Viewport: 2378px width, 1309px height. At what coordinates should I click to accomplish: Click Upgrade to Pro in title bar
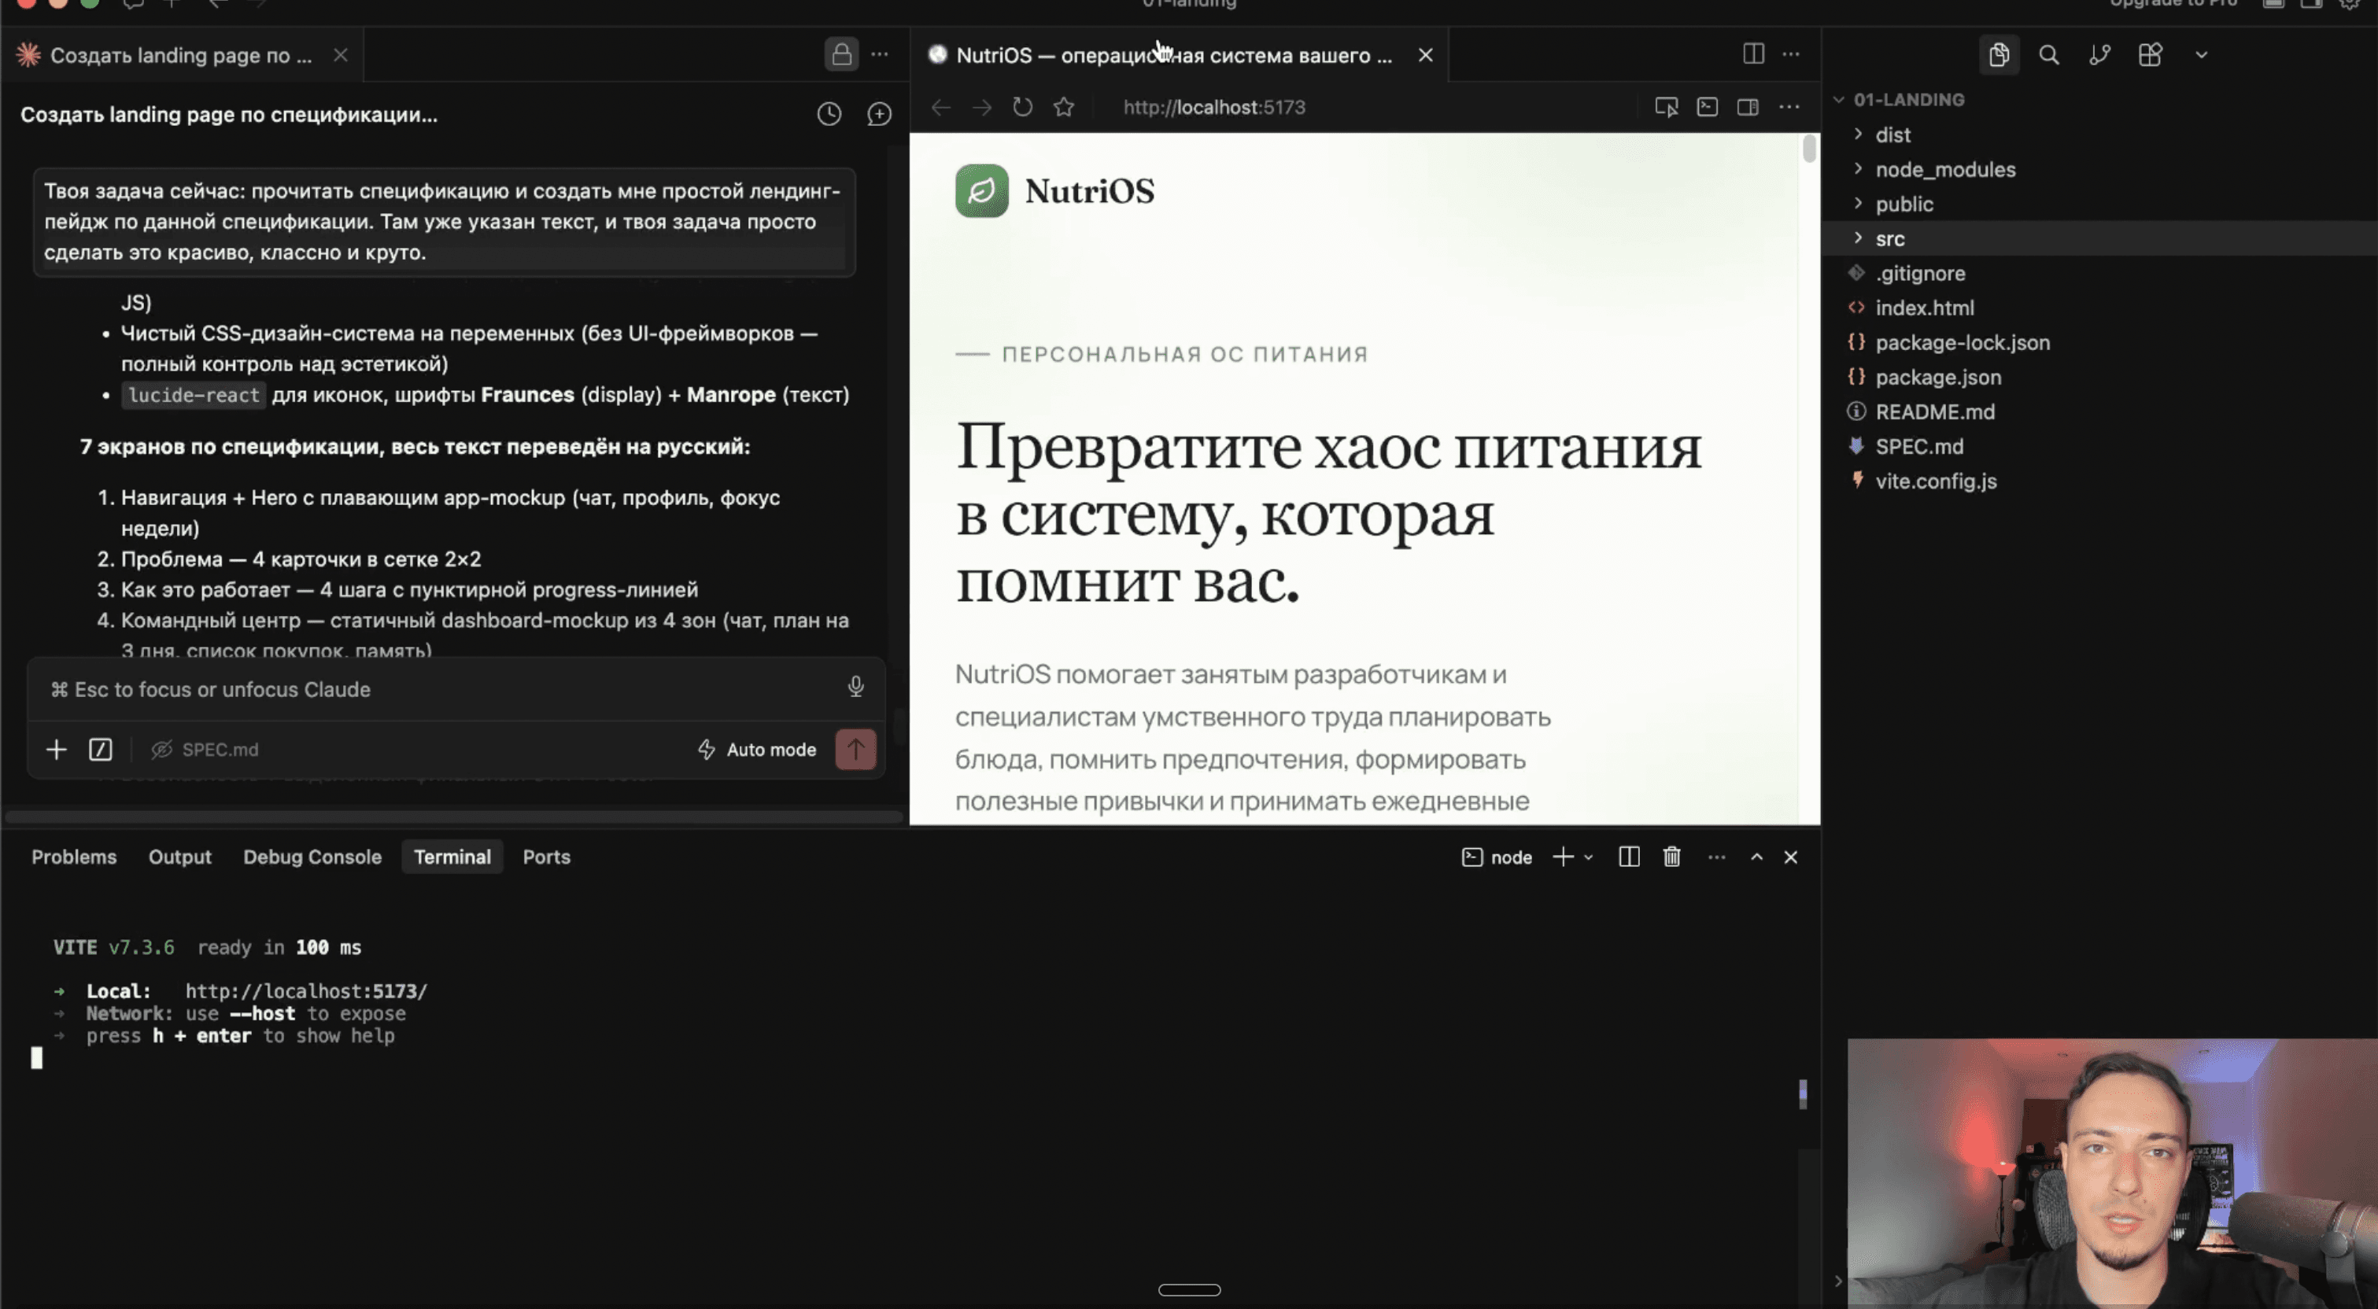2173,4
